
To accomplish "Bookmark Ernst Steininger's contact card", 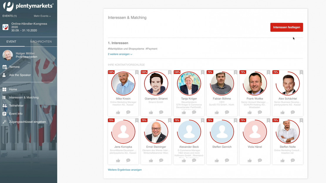I will (170, 121).
